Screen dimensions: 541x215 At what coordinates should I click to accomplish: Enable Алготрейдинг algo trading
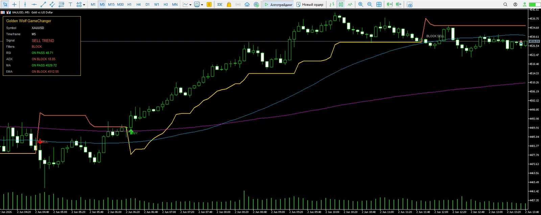278,4
